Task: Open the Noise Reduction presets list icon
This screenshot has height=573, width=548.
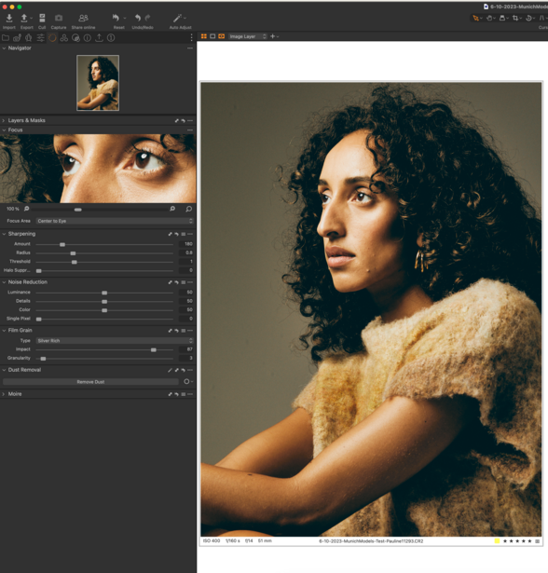Action: [184, 282]
